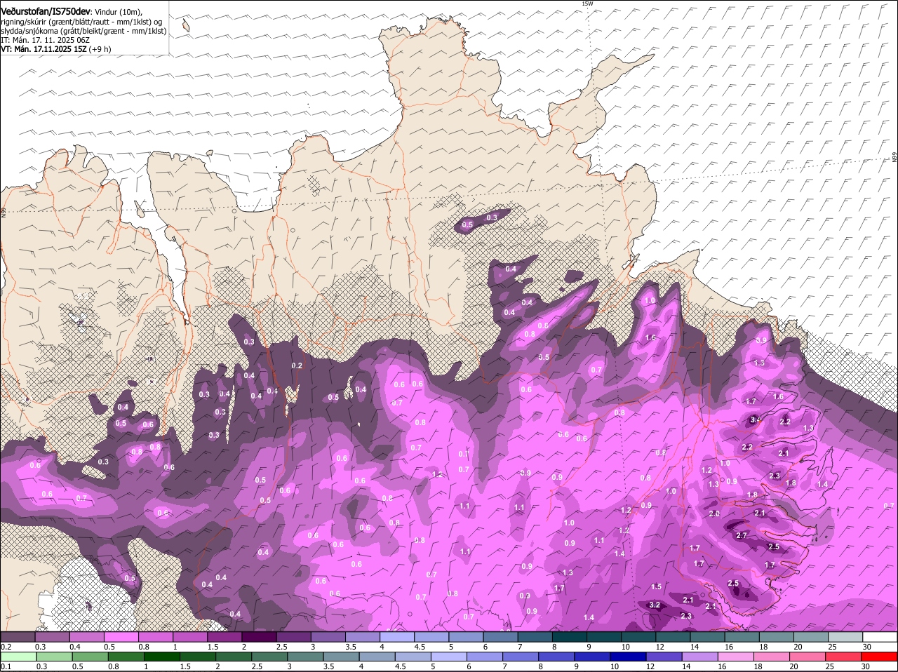This screenshot has height=672, width=898.
Task: Click the 3.2 precipitation value on the map
Action: 655,605
